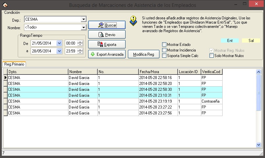265x158 pixels.
Task: Click the No. column header
Action: (118, 72)
